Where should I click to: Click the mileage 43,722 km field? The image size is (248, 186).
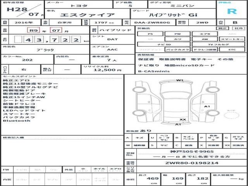47,40
